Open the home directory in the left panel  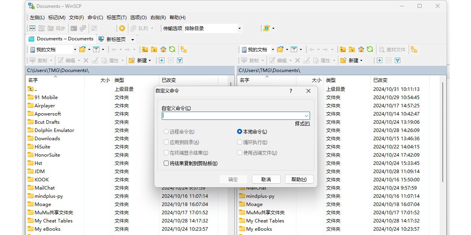[x=163, y=49]
